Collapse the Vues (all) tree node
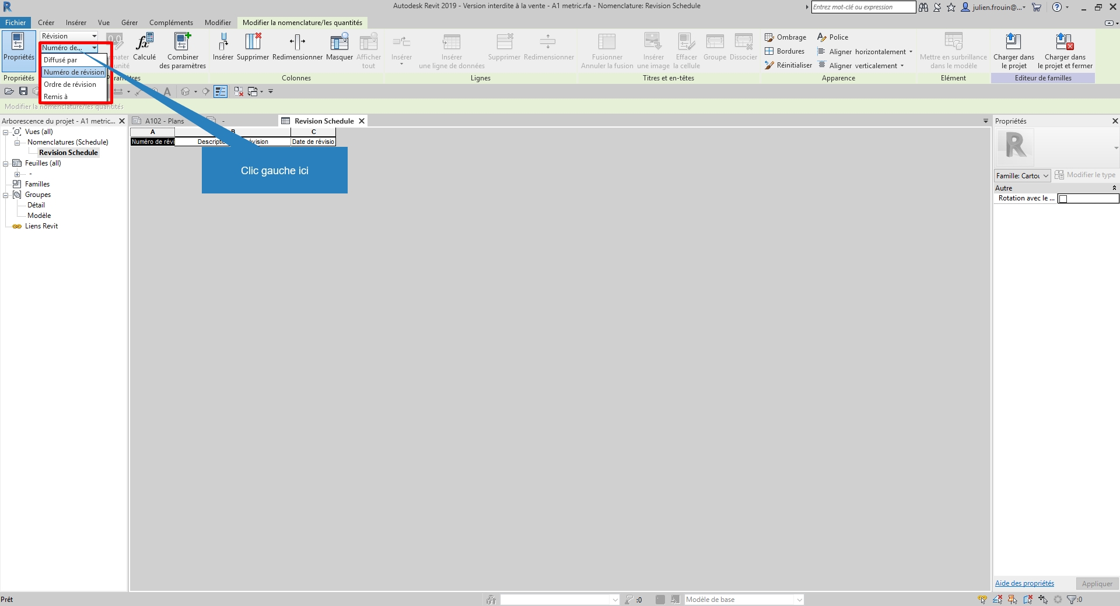Viewport: 1120px width, 606px height. (6, 132)
